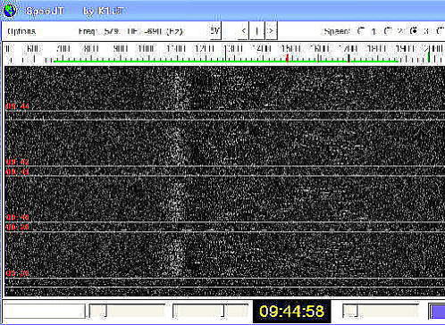Click the left arrow '<' button
This screenshot has height=325, width=445.
tap(243, 30)
